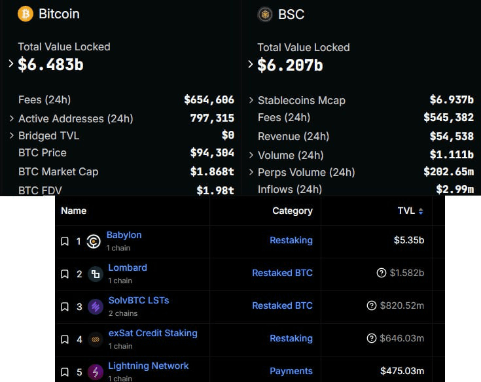Expand Bitcoin Total Value Locked breakdown
The image size is (481, 382).
point(11,63)
